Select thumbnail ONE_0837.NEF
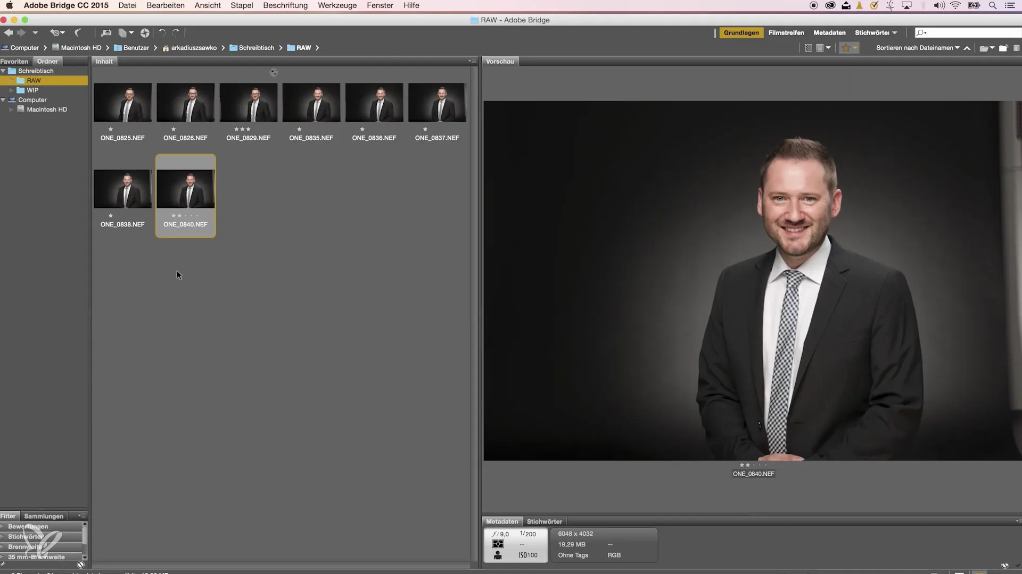 [x=436, y=103]
